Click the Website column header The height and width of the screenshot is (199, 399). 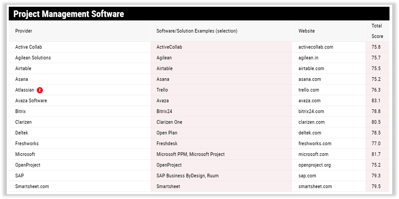coord(307,31)
